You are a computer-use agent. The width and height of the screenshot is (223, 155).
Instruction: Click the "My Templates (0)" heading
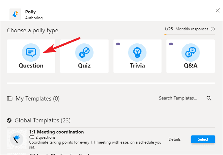point(38,99)
